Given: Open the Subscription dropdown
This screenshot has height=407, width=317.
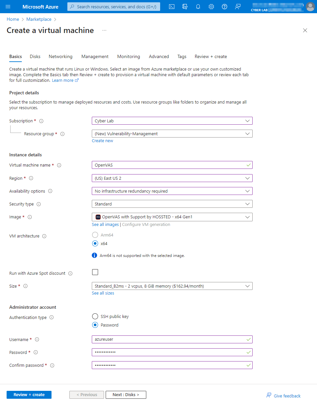Looking at the screenshot, I should pyautogui.click(x=172, y=121).
